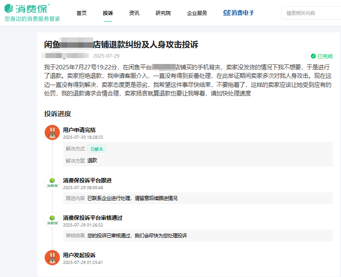This screenshot has width=341, height=277.
Task: Click the 跟进内容 label
Action: (75, 198)
